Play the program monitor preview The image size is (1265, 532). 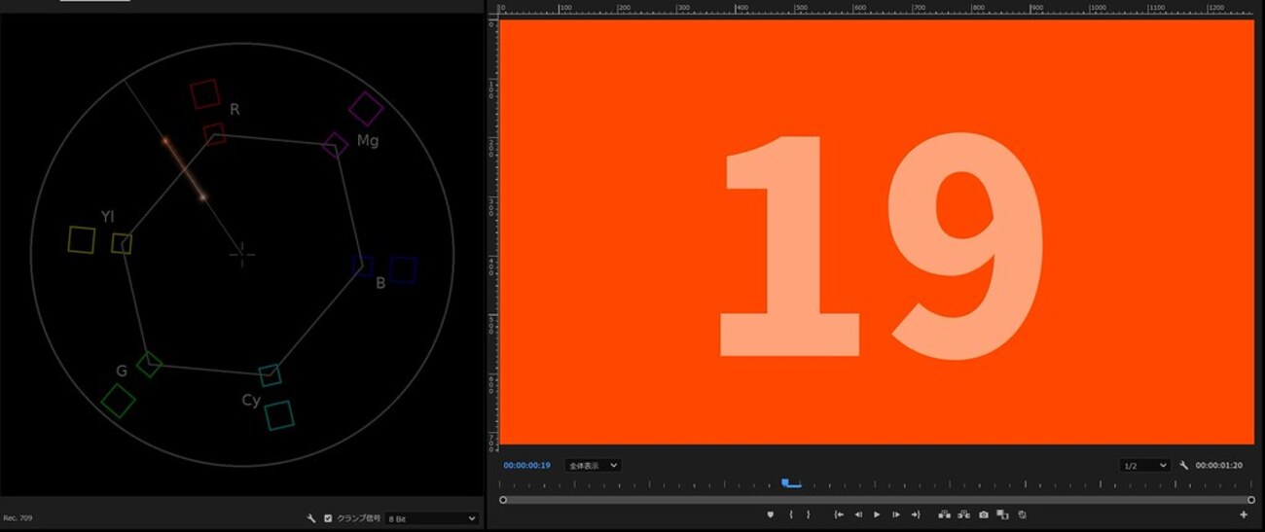(x=877, y=514)
